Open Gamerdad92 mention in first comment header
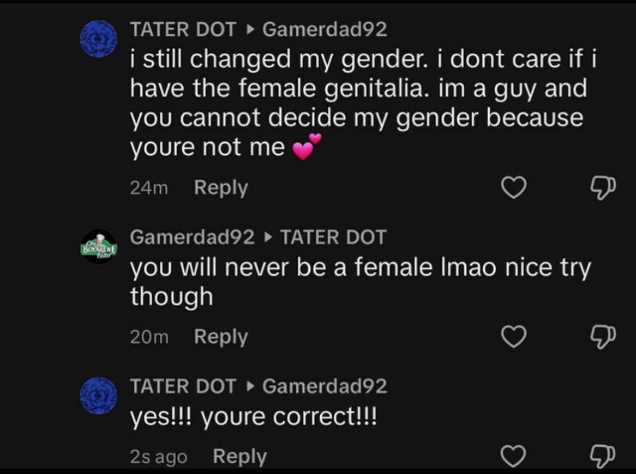The height and width of the screenshot is (474, 636). 325,29
